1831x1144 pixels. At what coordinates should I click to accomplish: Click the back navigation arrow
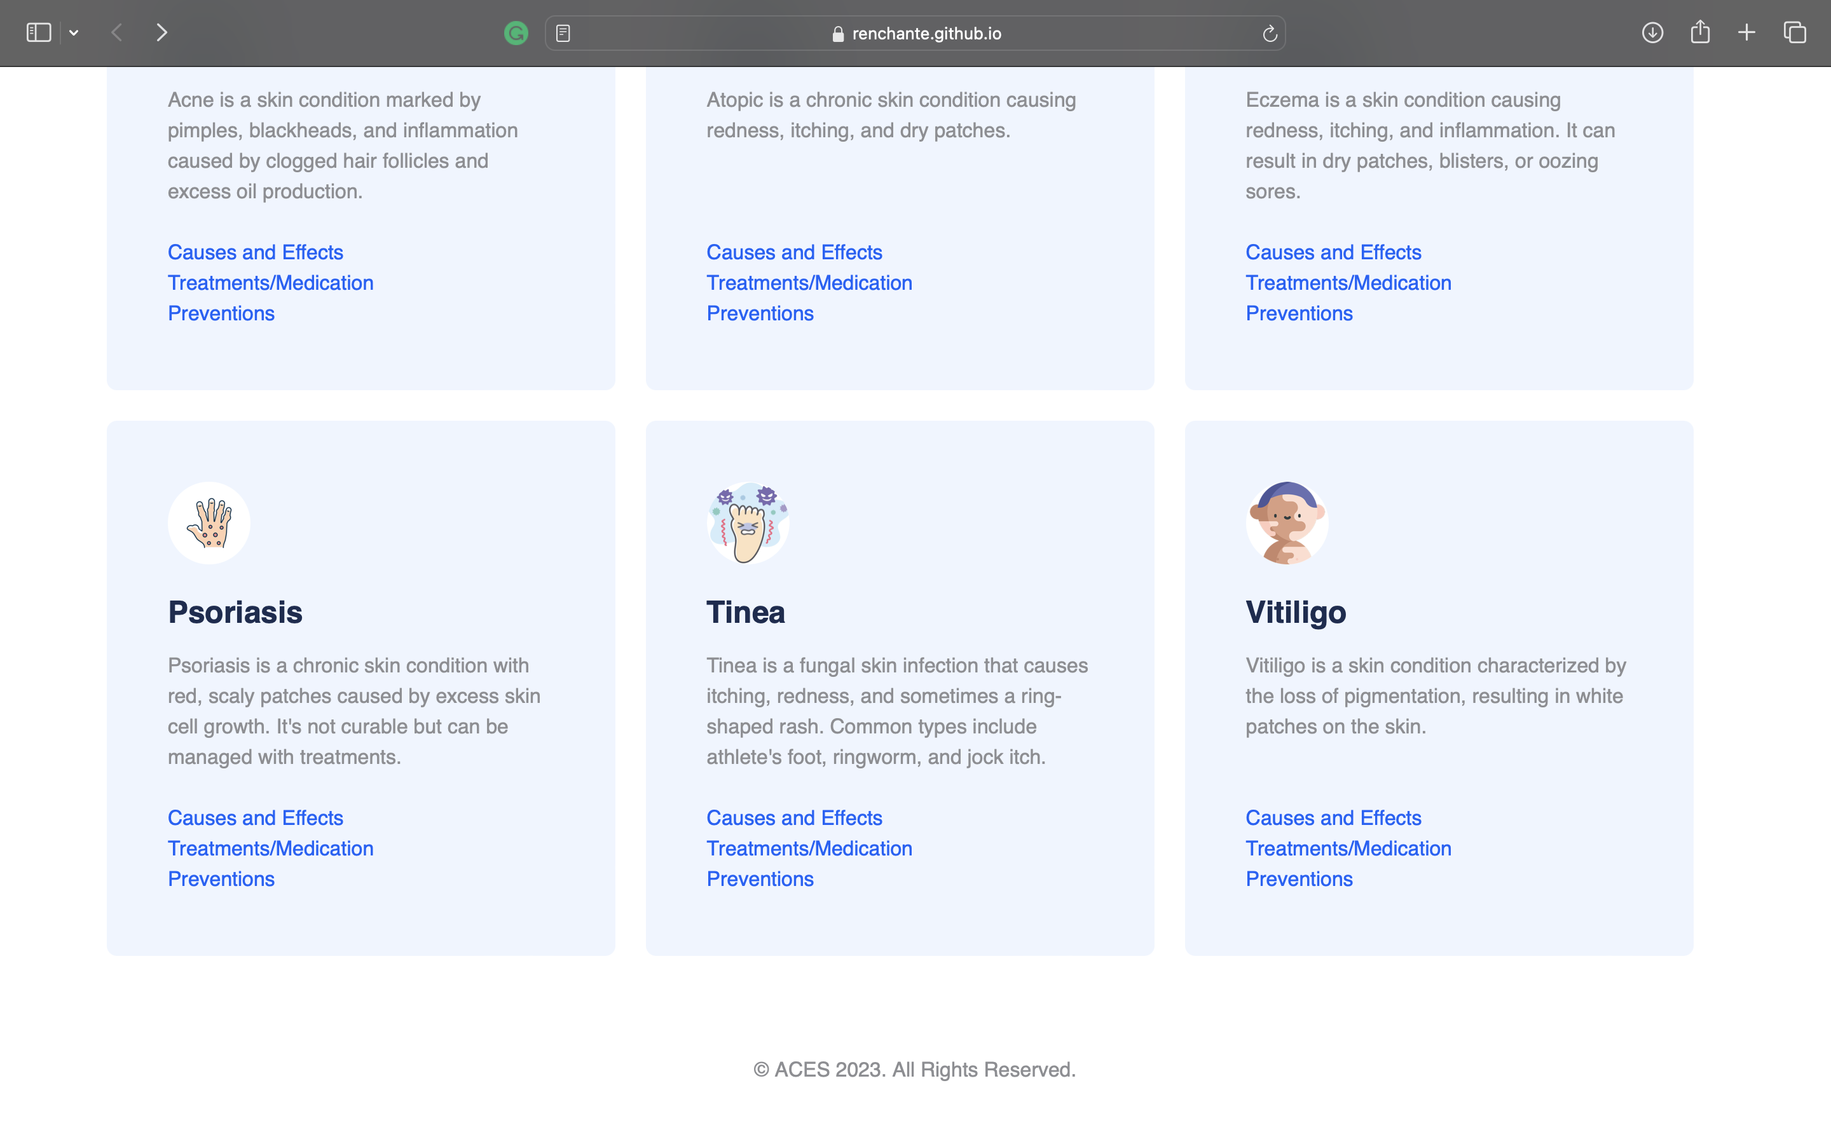[x=116, y=32]
